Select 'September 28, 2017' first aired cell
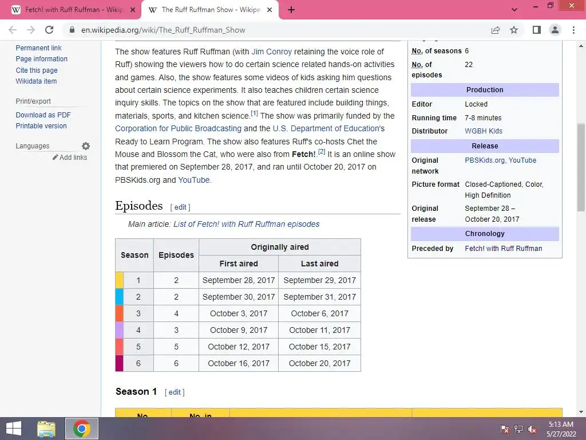 (x=239, y=280)
